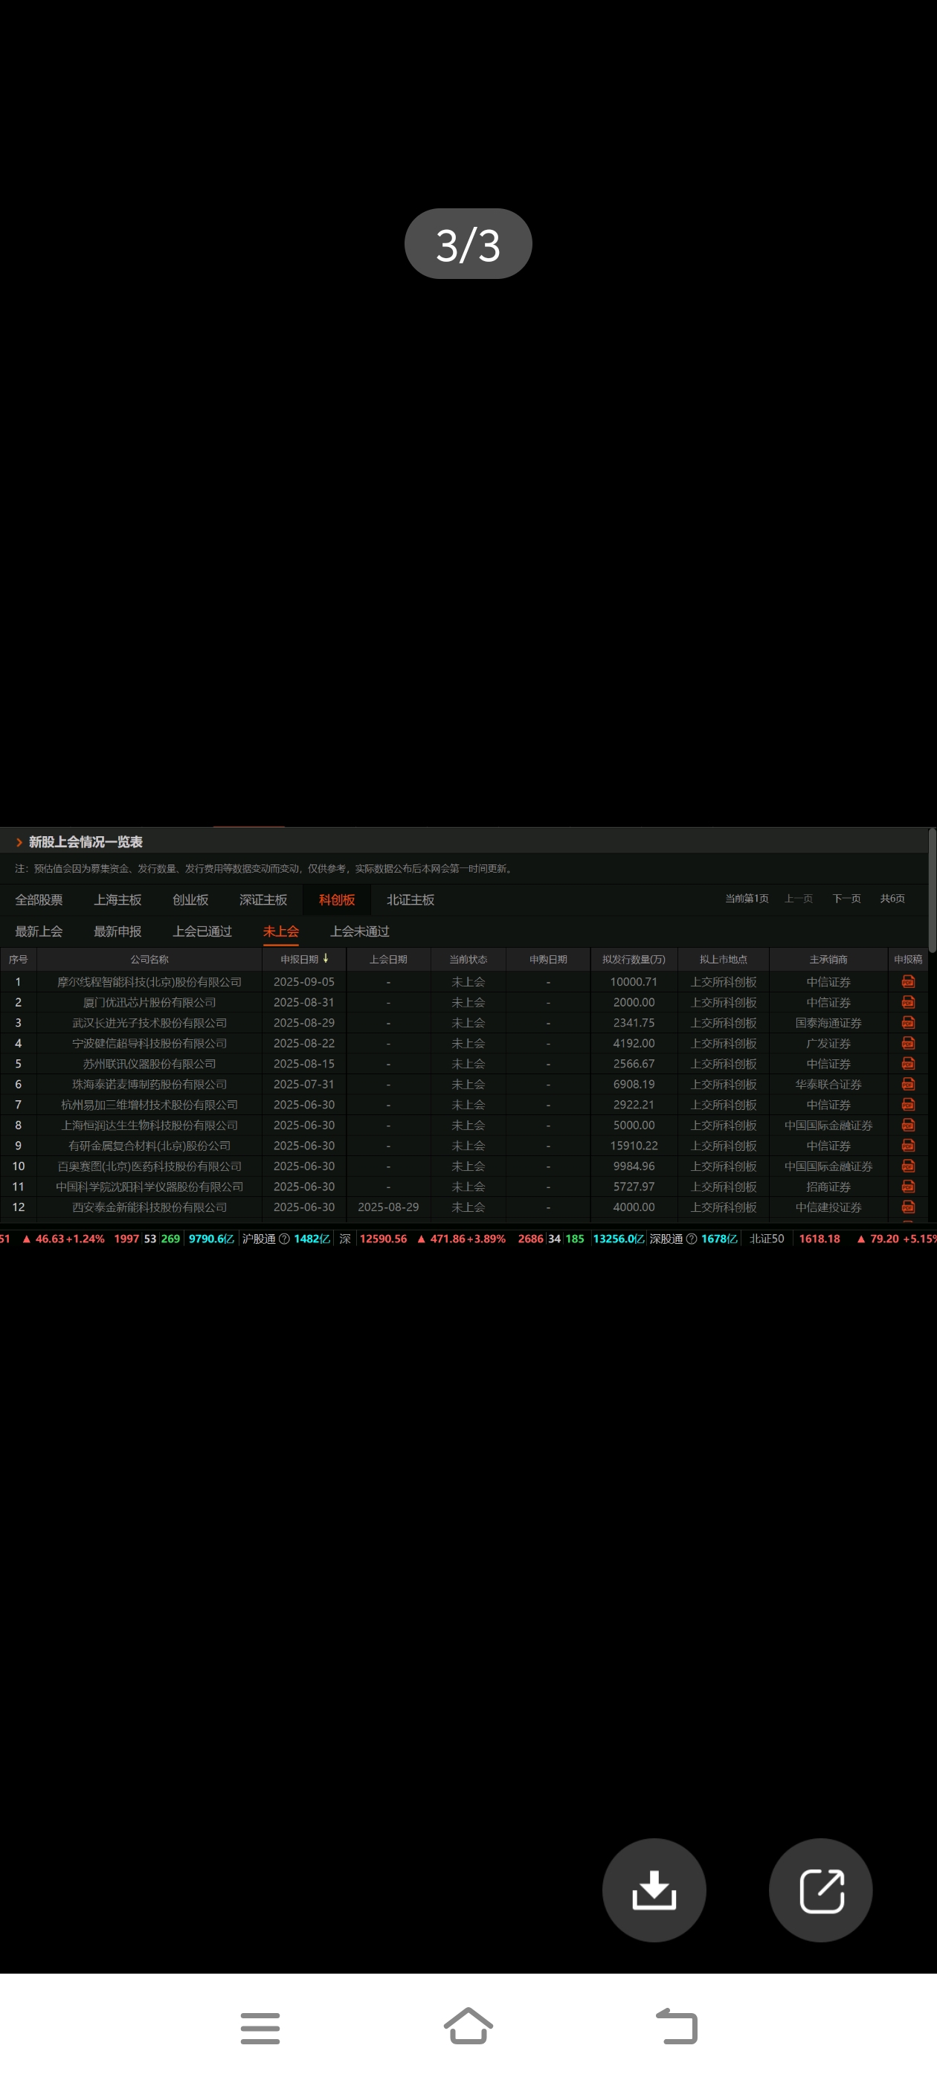Click 当前第1页 page indicator
Screen dimensions: 937x2083
(x=746, y=899)
